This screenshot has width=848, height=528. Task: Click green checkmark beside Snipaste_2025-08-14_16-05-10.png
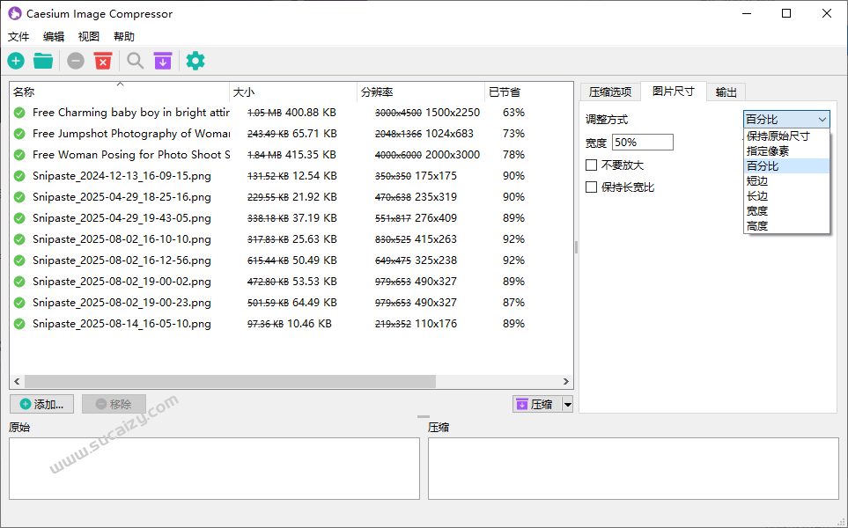point(19,324)
